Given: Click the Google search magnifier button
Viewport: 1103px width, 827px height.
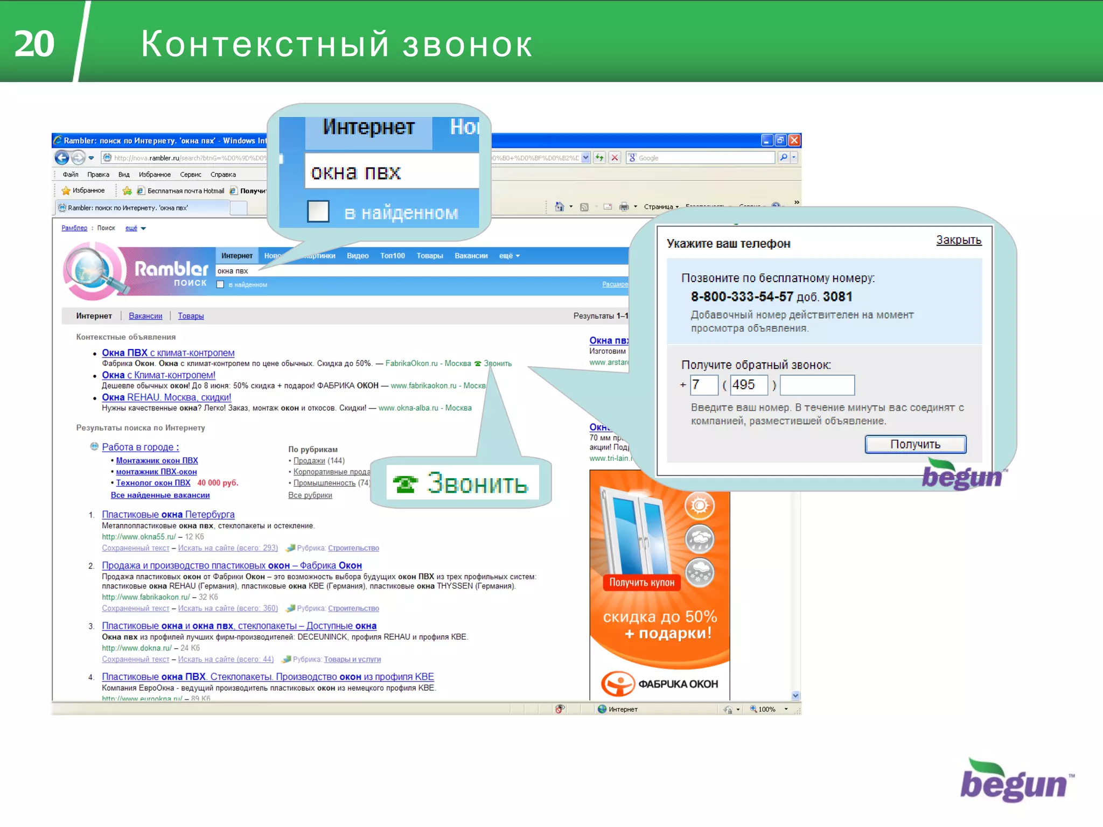Looking at the screenshot, I should [784, 158].
